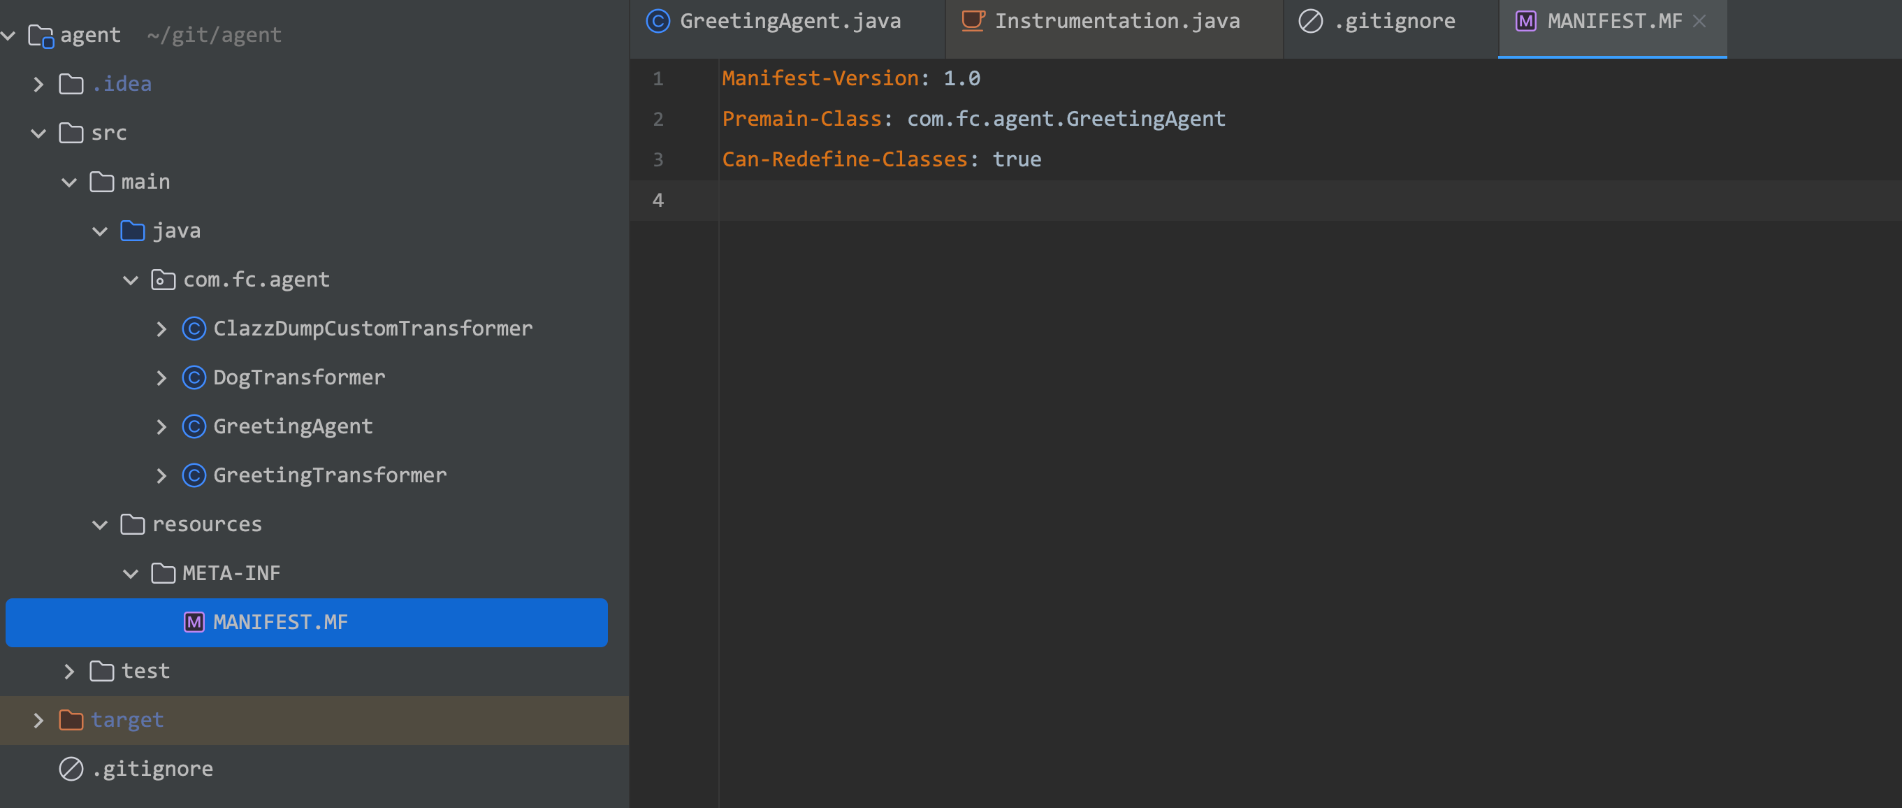Click line number 1 in gutter
Viewport: 1902px width, 808px height.
coord(658,78)
